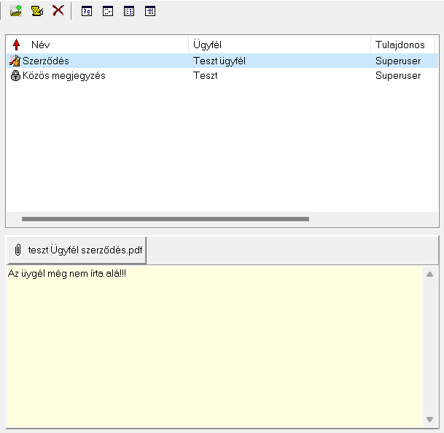Viewport: 444px width, 433px height.
Task: Select the Közös megjegyzés row name
Action: pos(64,76)
